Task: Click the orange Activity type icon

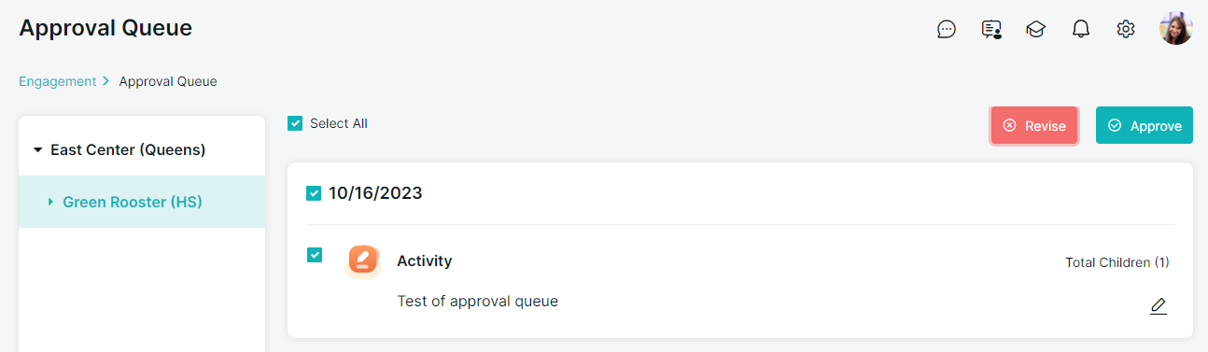Action: 363,260
